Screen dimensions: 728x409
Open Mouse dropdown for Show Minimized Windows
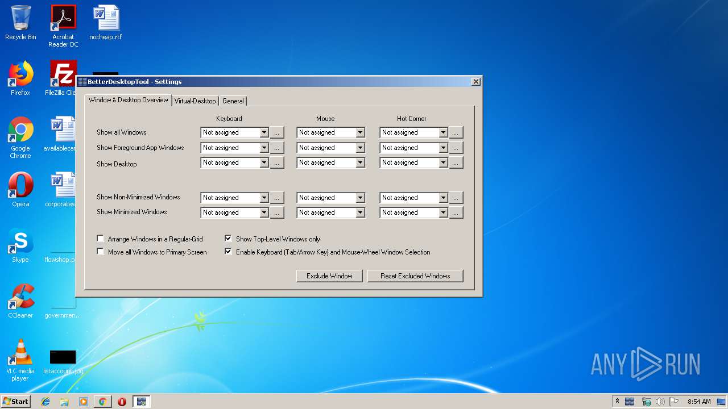point(360,212)
